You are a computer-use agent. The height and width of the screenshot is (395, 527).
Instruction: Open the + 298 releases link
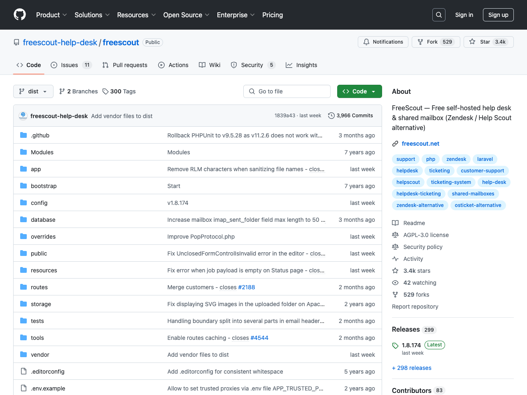point(412,368)
